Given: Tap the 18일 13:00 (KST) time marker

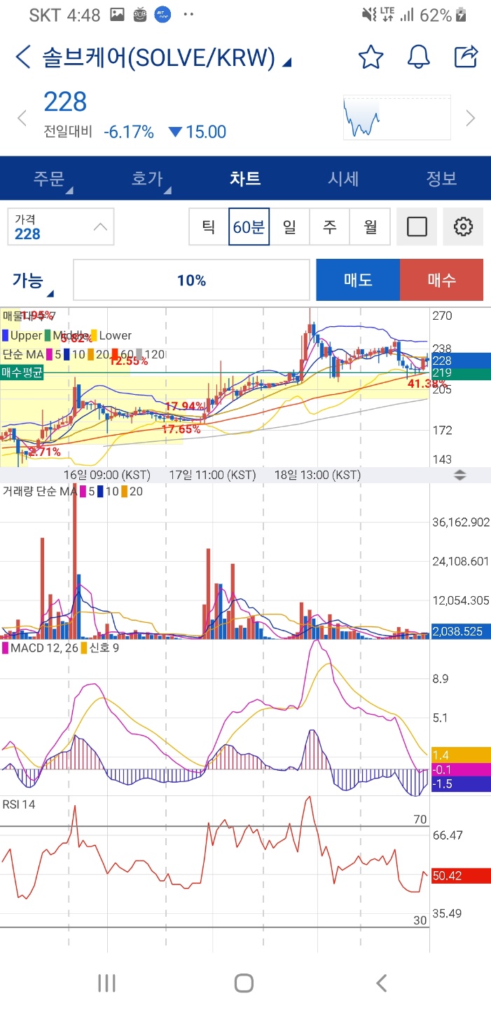Looking at the screenshot, I should coord(317,475).
